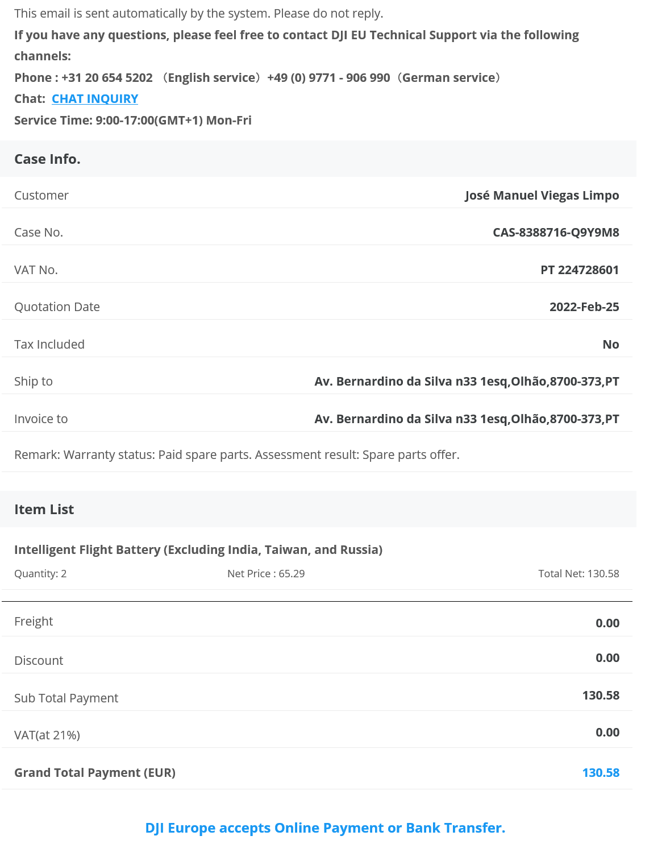Viewport: 666px width, 844px height.
Task: Click the warranty status Remark line
Action: coord(237,455)
